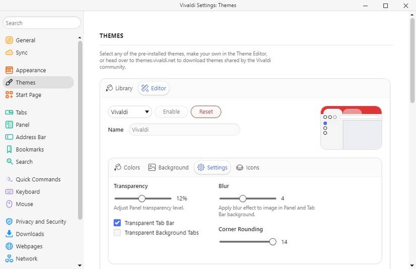
Task: Click the Background picture icon
Action: 152,167
